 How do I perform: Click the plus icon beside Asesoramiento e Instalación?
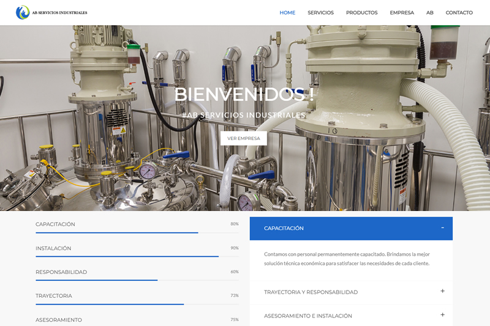click(442, 315)
